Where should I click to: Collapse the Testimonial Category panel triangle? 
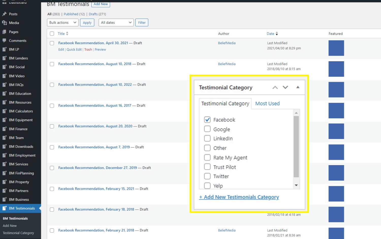point(298,87)
